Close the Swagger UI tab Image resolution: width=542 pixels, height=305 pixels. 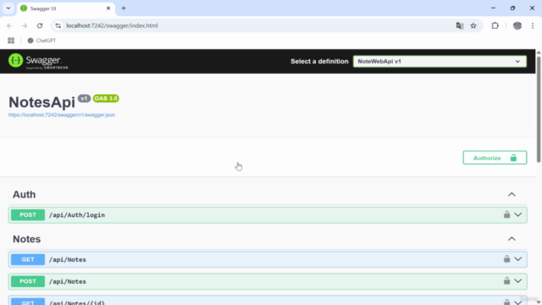(108, 8)
